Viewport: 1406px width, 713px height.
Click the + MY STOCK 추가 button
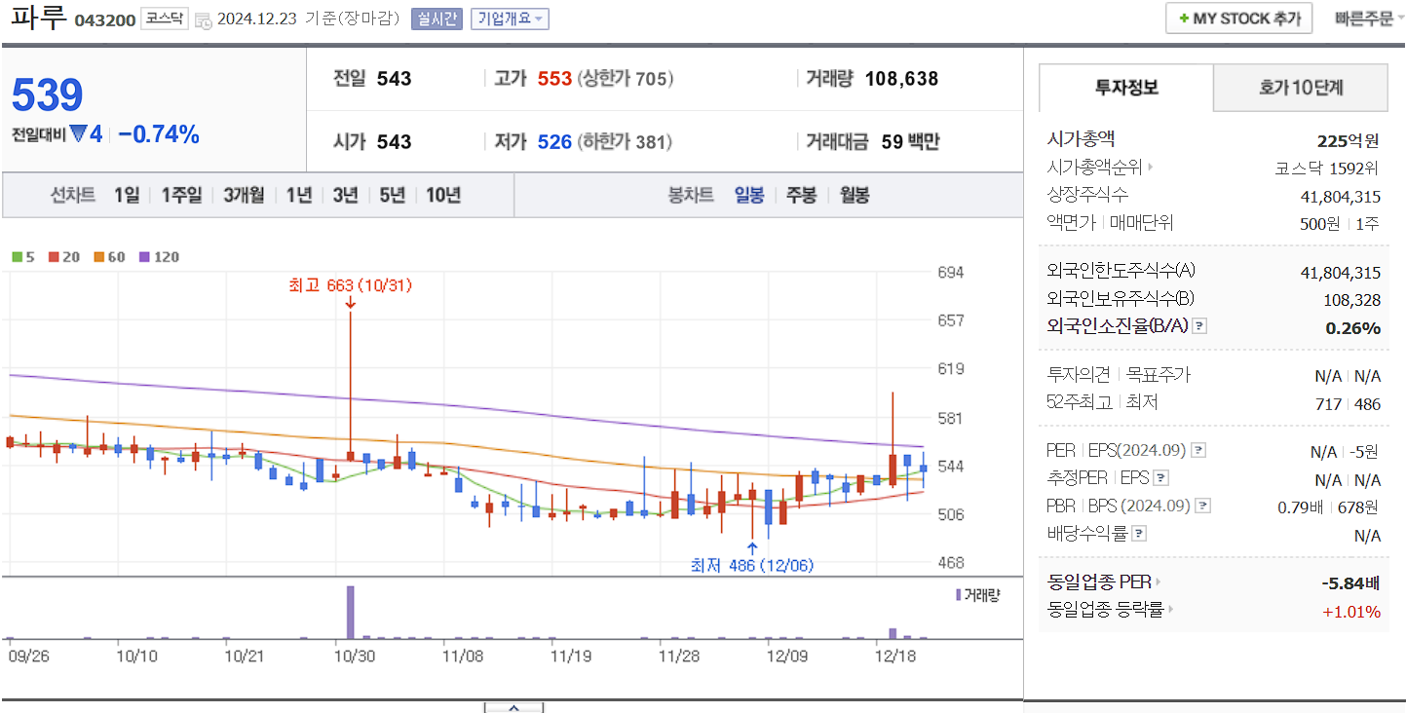(1238, 18)
